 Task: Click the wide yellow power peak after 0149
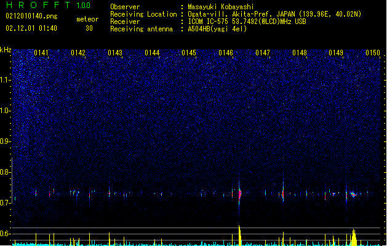354,237
